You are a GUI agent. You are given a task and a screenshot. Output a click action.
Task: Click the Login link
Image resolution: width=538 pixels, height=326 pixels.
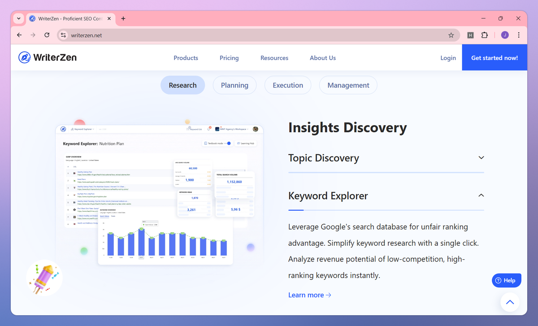click(448, 58)
